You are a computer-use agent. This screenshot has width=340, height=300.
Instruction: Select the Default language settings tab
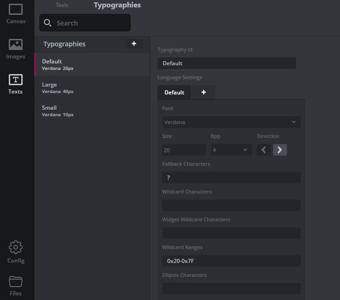[x=174, y=92]
